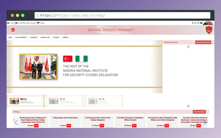Viewport: 221px width, 138px height.
Task: Open the Instagram icon in header
Action: click(x=198, y=23)
